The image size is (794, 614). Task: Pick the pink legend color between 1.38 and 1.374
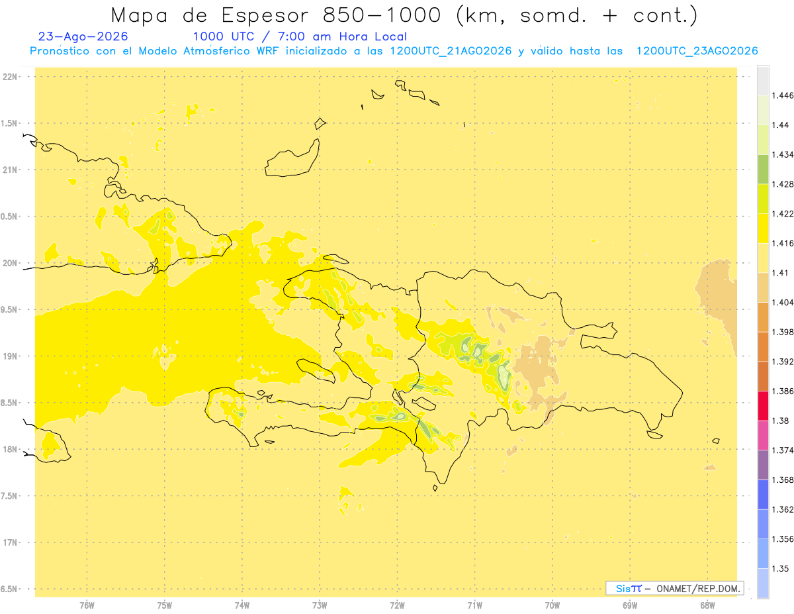pyautogui.click(x=763, y=435)
